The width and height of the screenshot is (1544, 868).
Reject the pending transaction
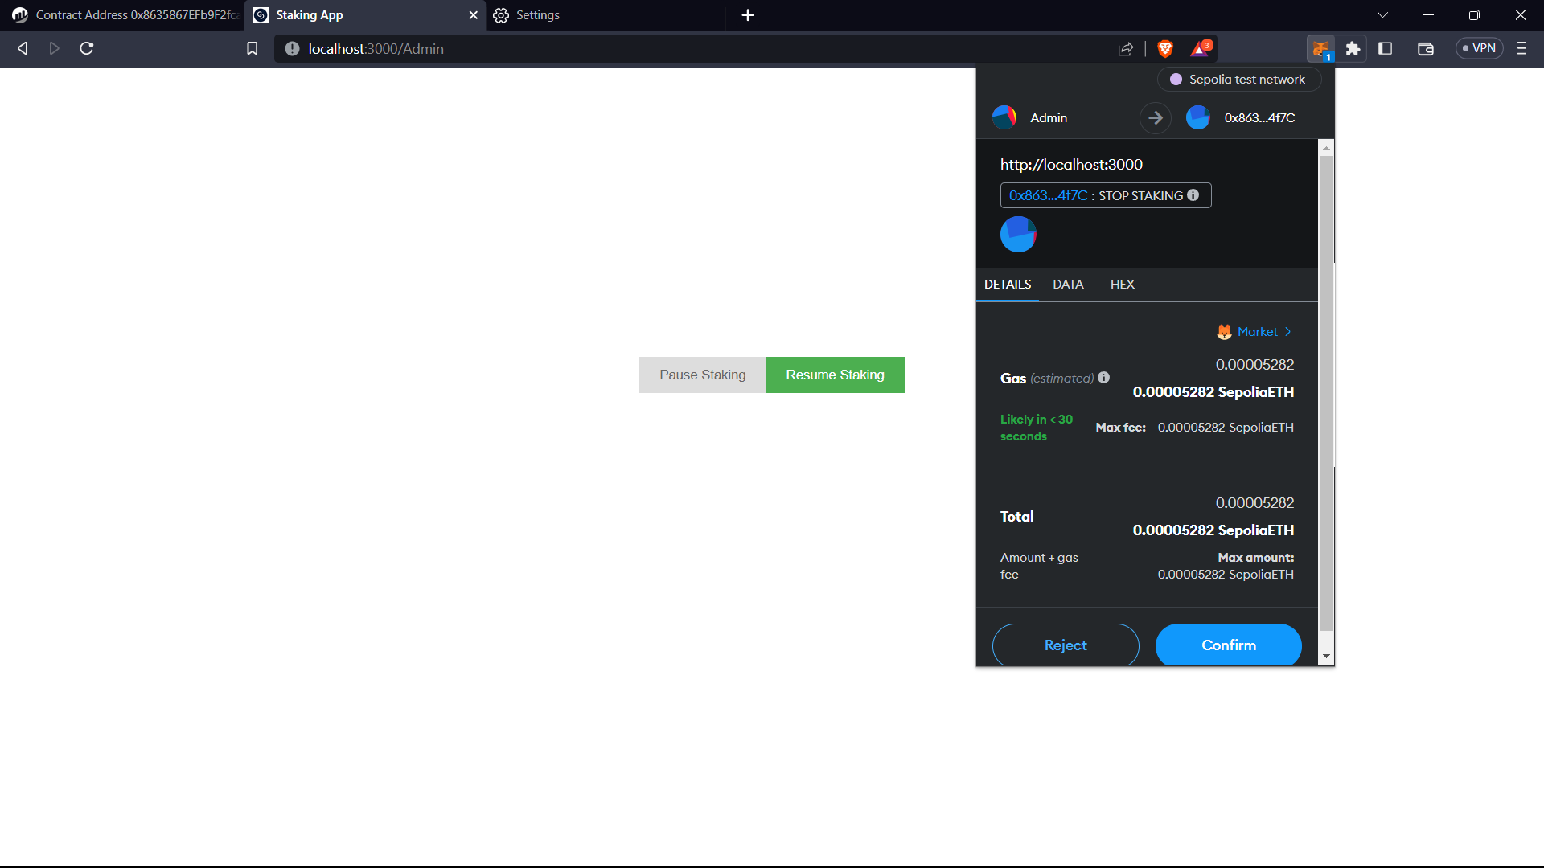1065,645
